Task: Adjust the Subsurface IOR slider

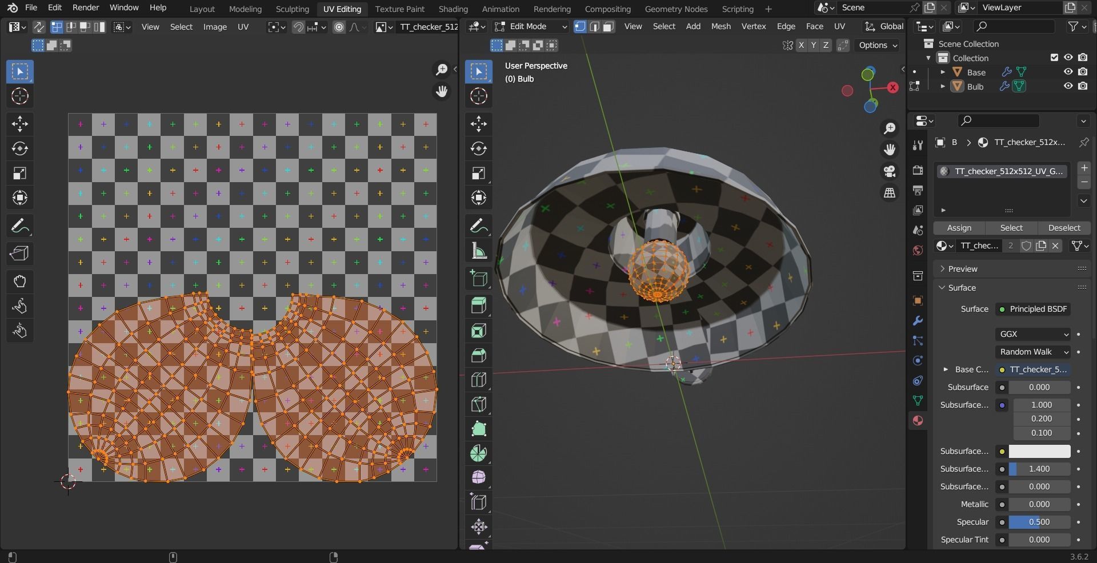Action: (1039, 469)
